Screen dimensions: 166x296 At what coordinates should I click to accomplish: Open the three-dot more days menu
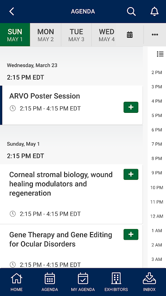click(155, 34)
